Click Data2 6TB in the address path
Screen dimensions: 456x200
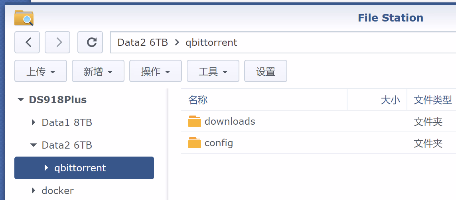click(x=142, y=42)
